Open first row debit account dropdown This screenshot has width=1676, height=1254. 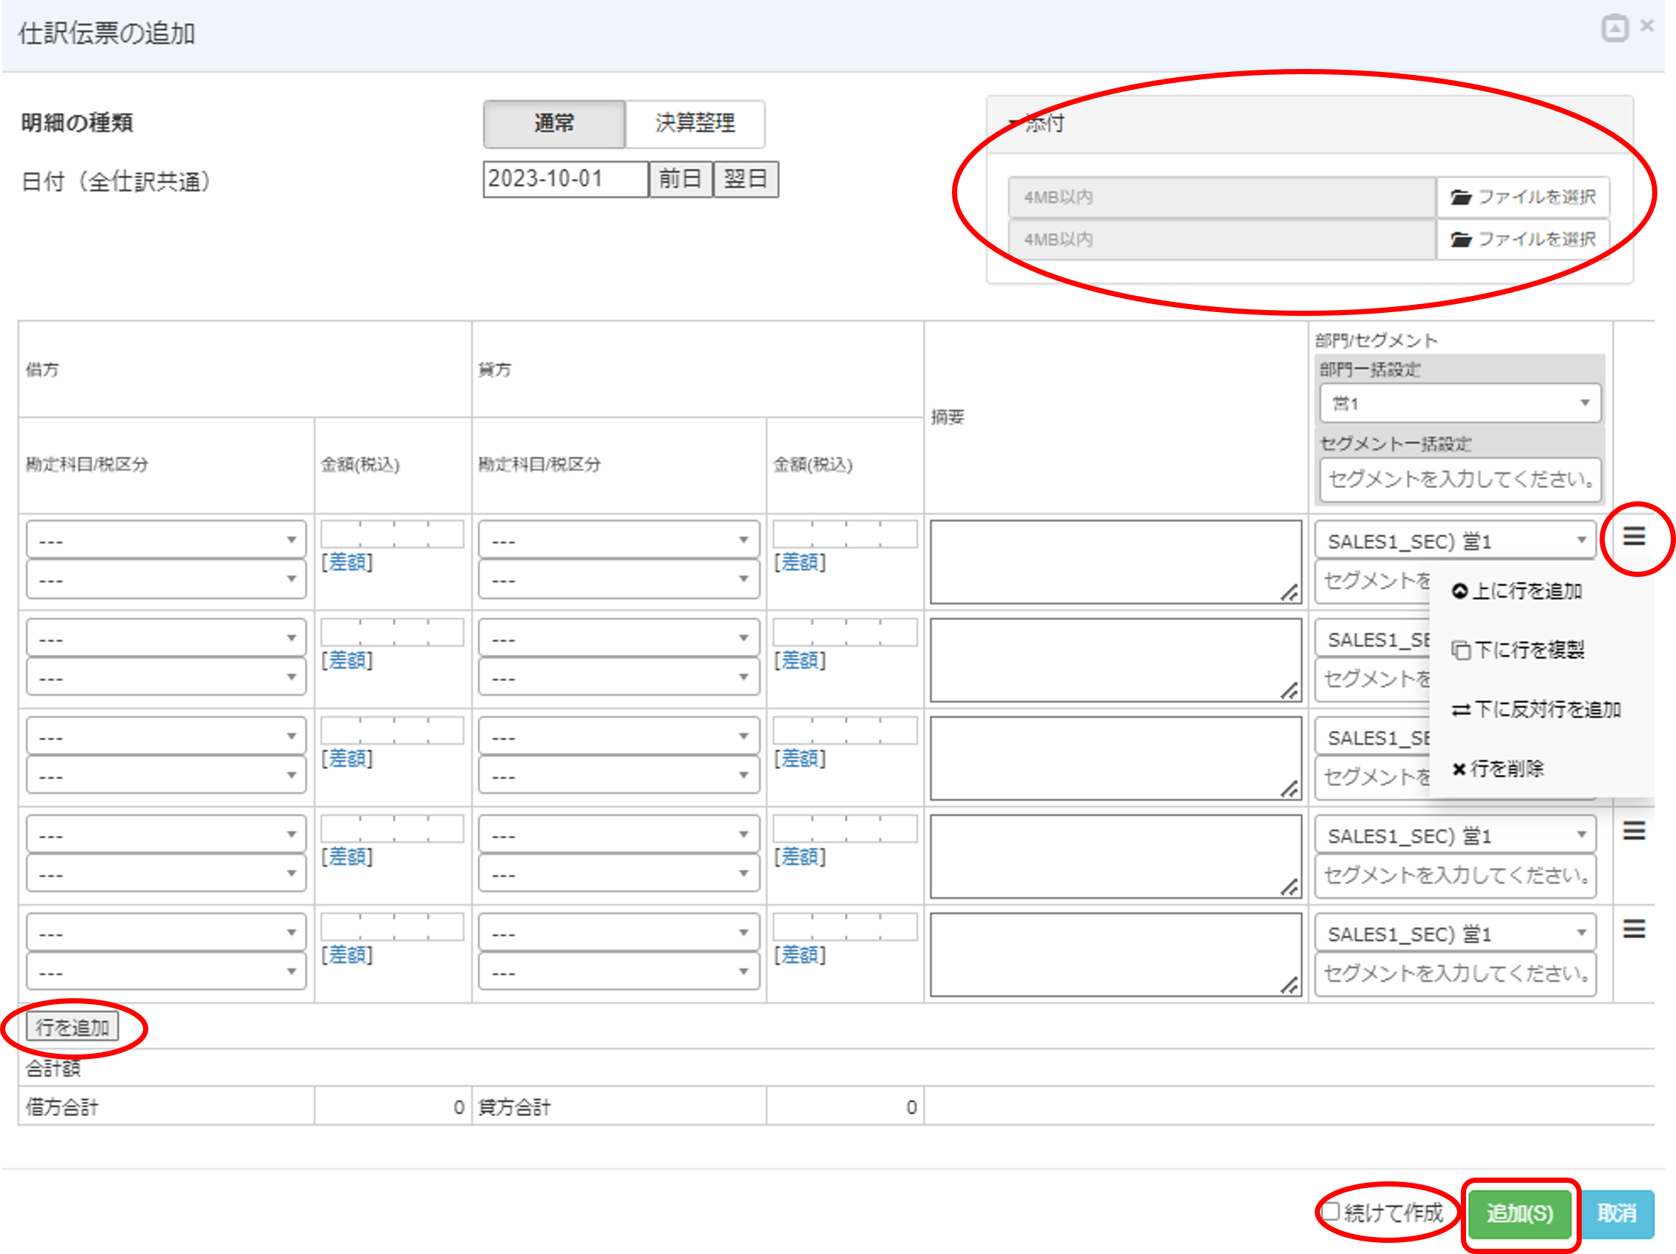coord(166,540)
